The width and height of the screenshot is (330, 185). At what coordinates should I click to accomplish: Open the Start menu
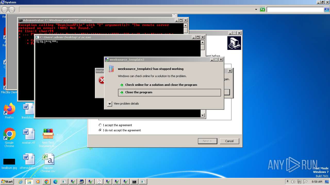tap(7, 182)
